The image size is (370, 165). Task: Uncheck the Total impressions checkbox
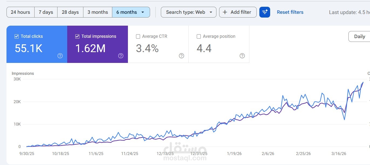77,36
